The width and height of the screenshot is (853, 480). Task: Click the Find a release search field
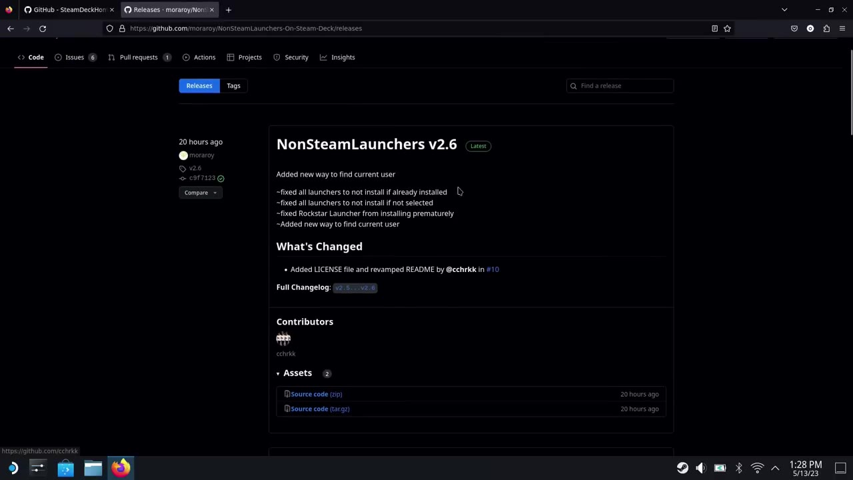(620, 86)
